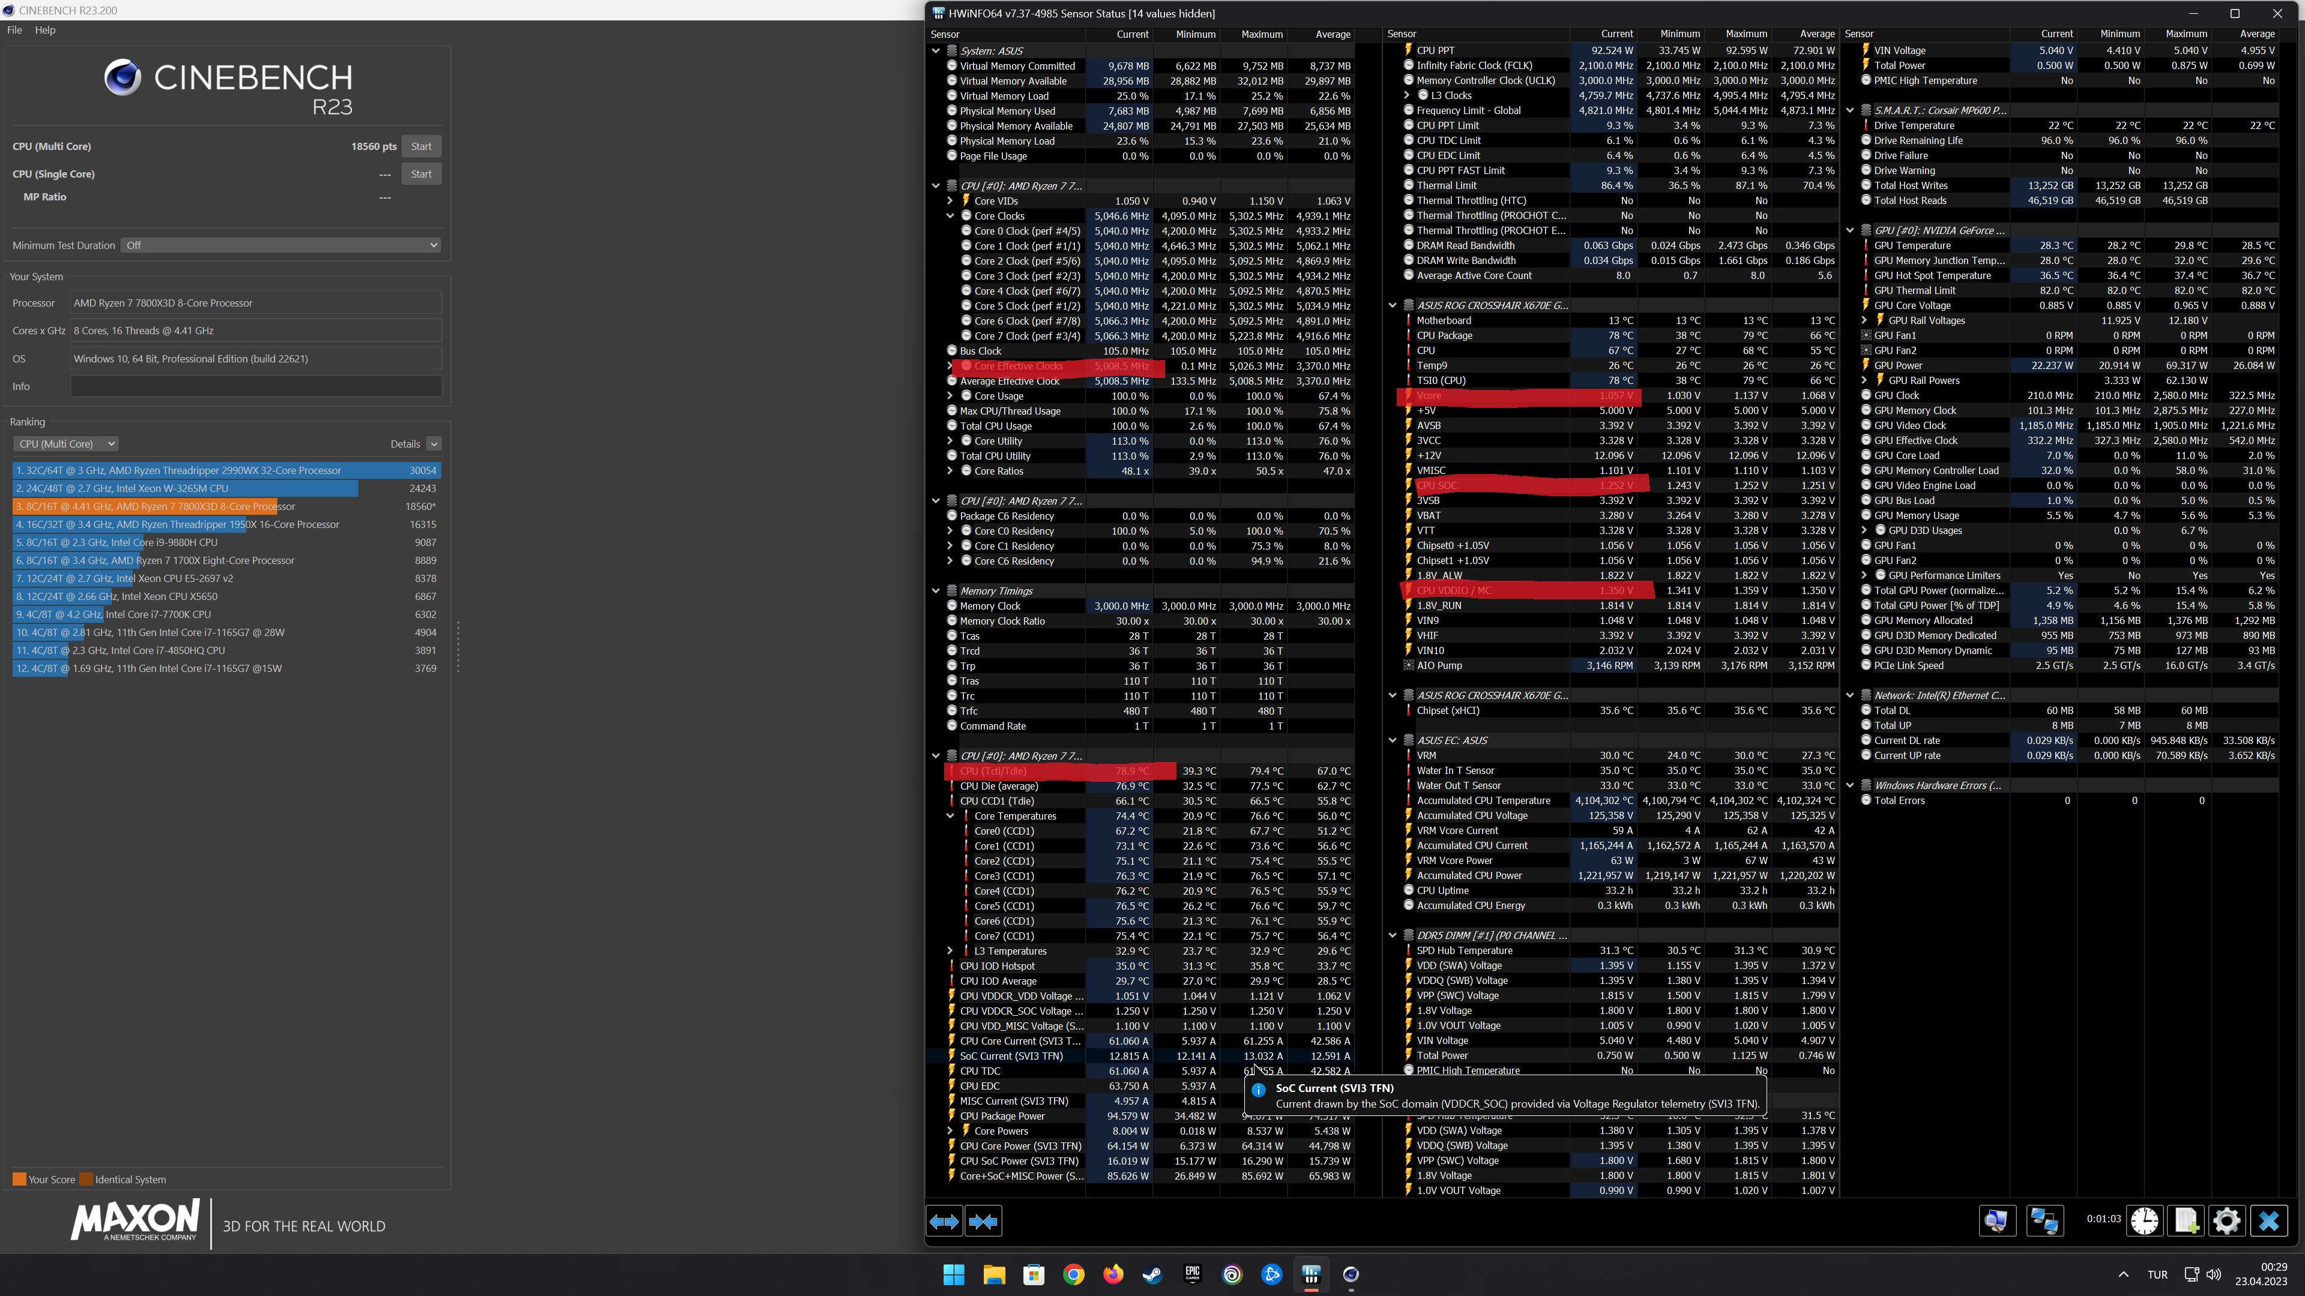
Task: Expand the GPU Rail Voltages node
Action: [1865, 320]
